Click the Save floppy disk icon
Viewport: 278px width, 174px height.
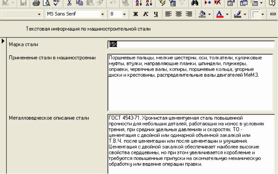23,3
